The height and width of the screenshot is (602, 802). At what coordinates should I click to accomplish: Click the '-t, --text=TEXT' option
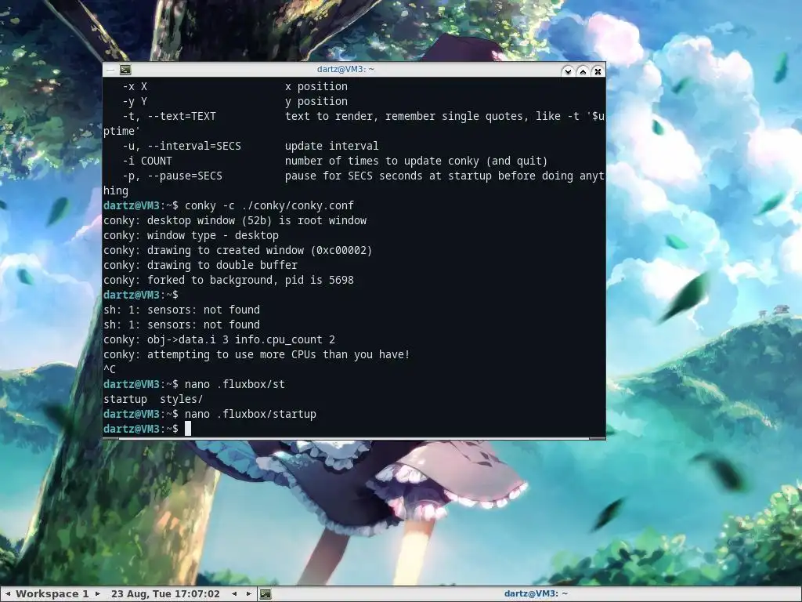(169, 116)
